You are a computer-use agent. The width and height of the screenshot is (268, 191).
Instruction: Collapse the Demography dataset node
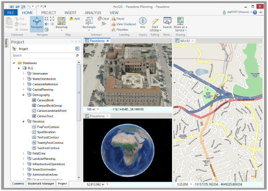tap(24, 95)
